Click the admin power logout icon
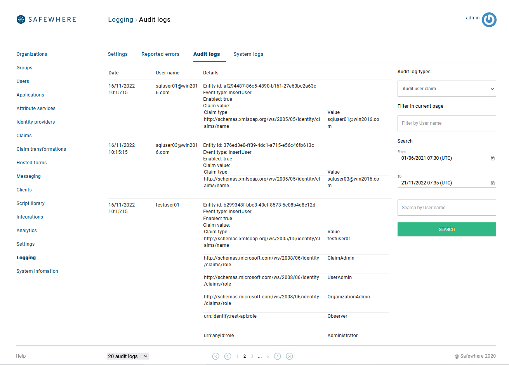The image size is (509, 365). pyautogui.click(x=489, y=20)
